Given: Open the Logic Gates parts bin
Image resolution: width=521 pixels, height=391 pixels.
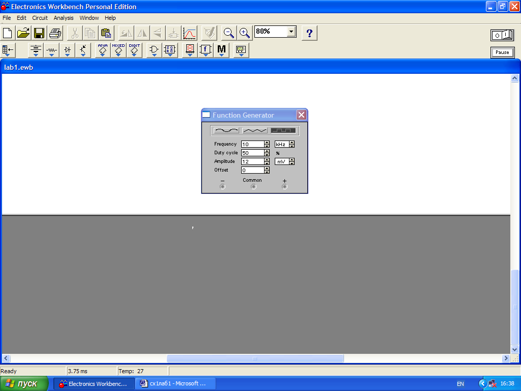Looking at the screenshot, I should point(154,50).
